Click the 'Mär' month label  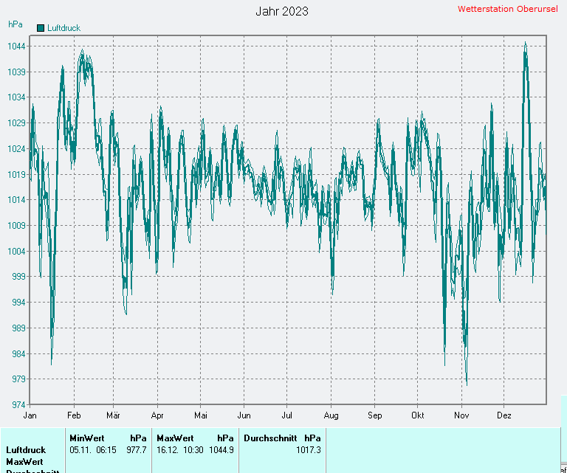click(x=113, y=415)
